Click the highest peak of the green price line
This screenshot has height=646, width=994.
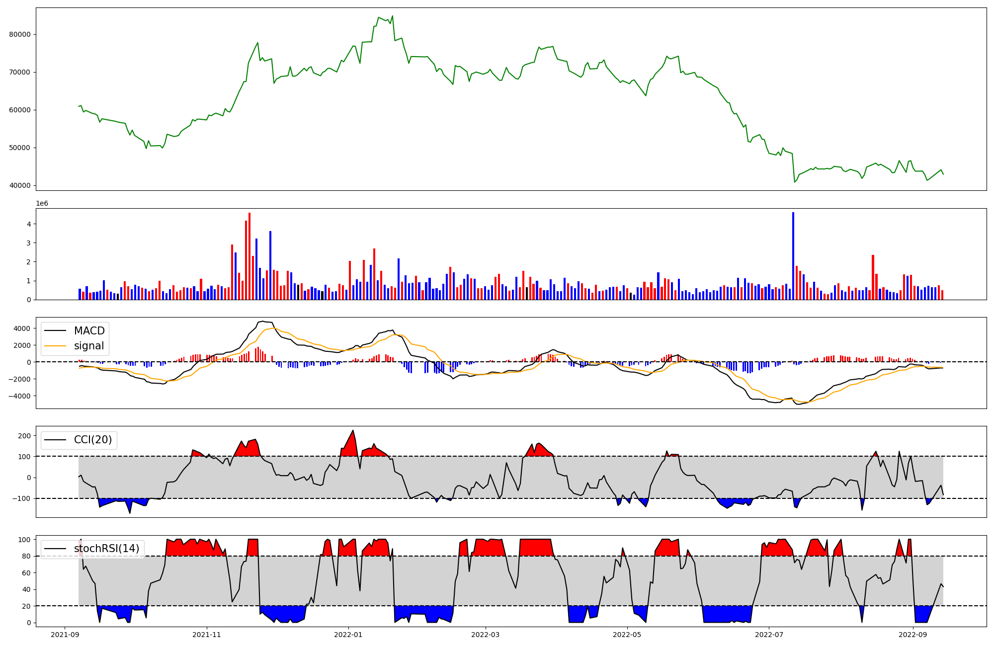coord(392,16)
